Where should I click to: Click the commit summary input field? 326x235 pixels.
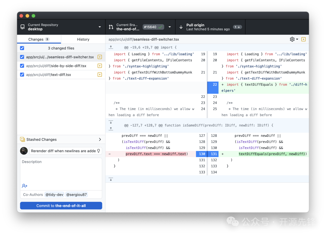coord(66,151)
